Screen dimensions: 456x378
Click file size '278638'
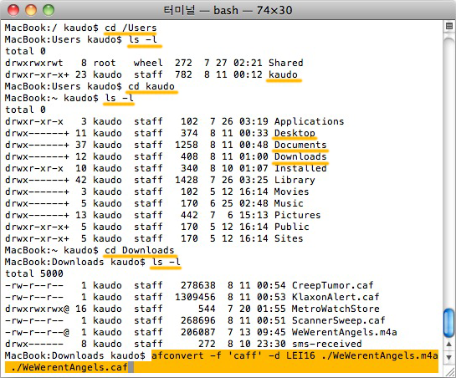(198, 285)
